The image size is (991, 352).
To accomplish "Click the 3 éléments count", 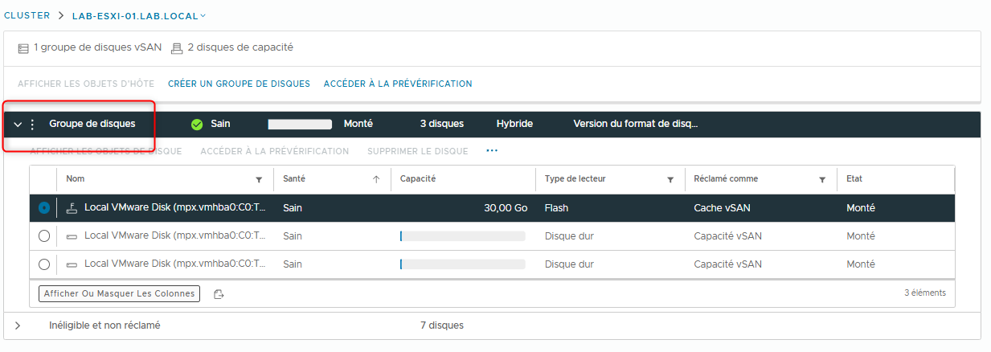I will [x=925, y=293].
